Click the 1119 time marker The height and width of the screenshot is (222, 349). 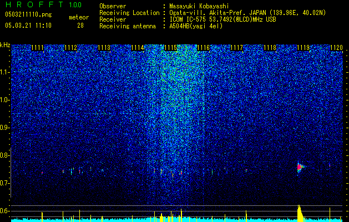click(x=304, y=48)
